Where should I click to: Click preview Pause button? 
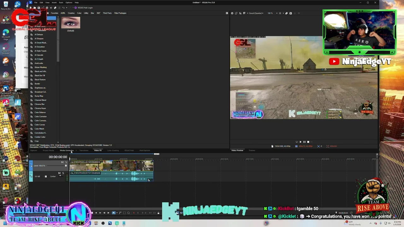[x=304, y=142]
